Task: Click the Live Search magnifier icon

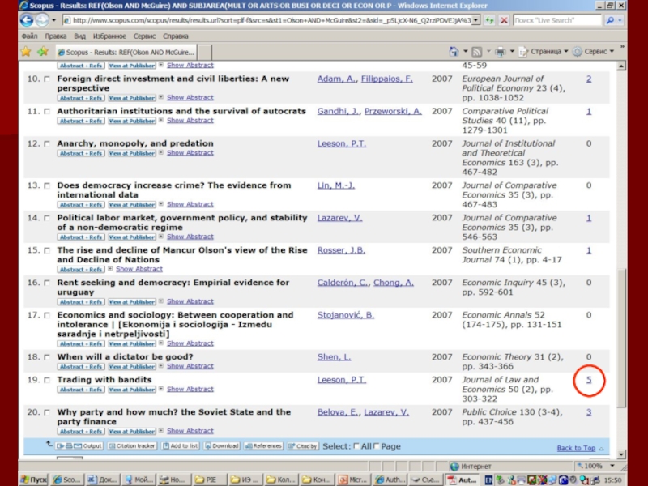Action: click(609, 20)
